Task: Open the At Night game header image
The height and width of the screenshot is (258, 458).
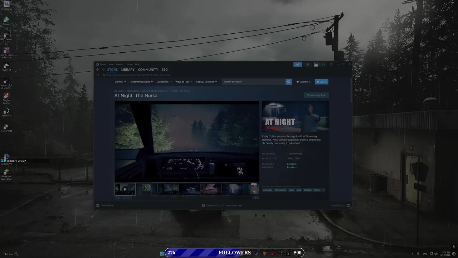Action: tap(296, 116)
